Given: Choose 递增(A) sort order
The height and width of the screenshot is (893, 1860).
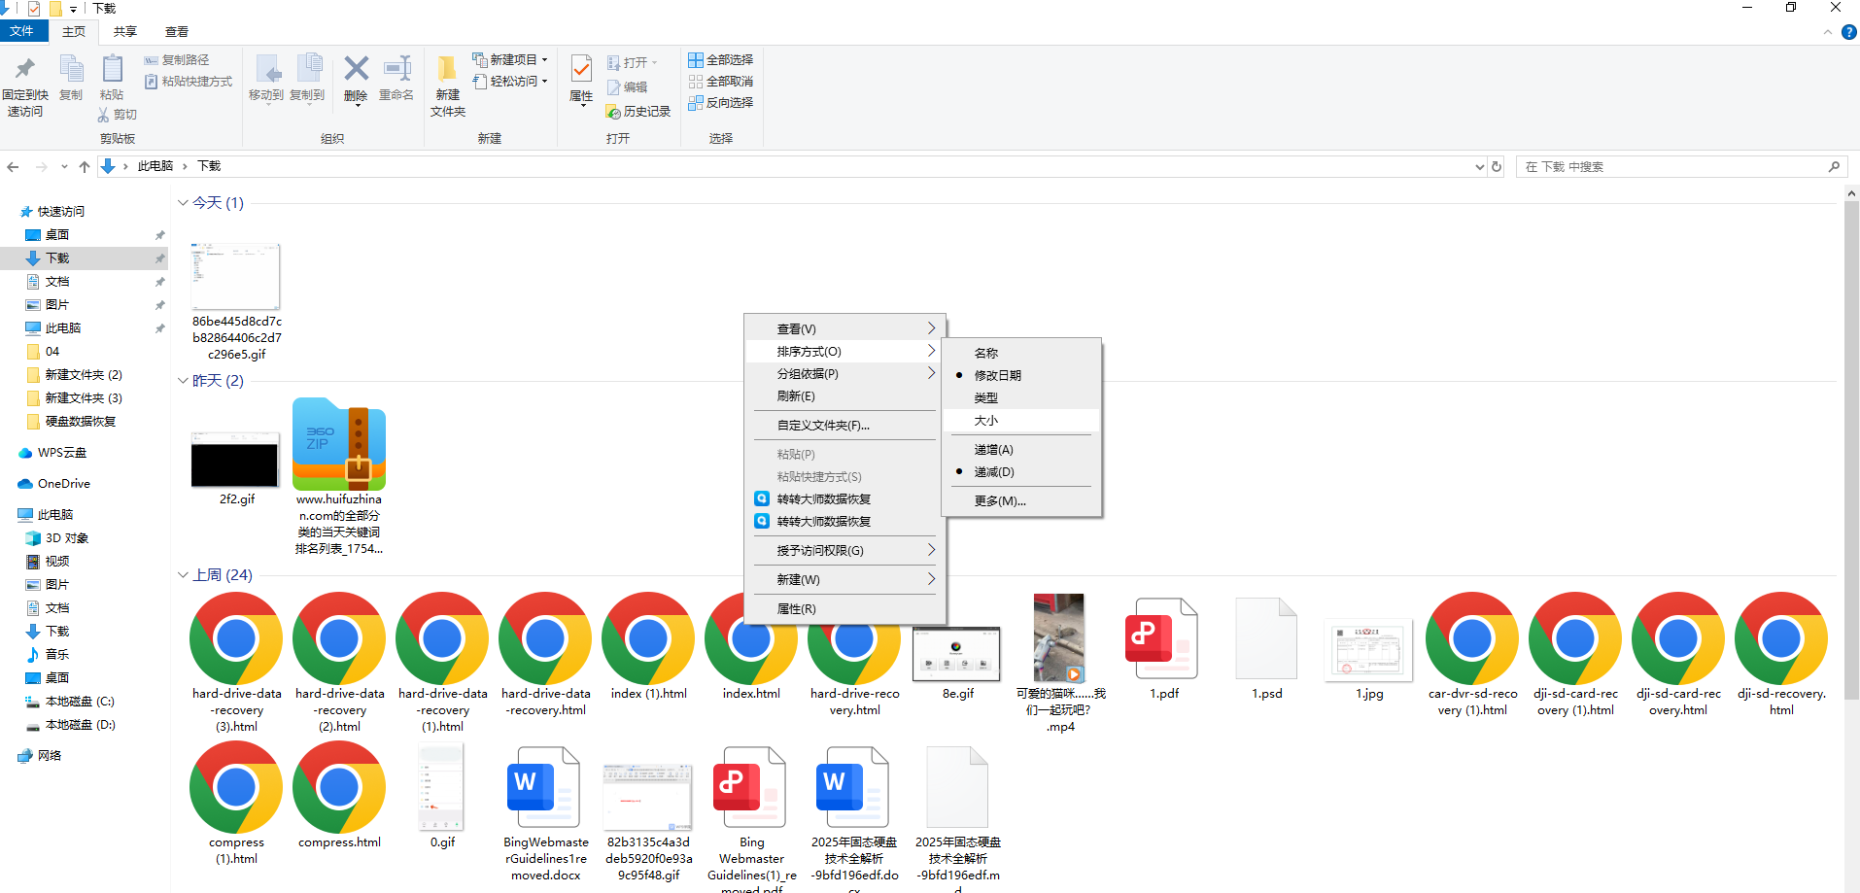Looking at the screenshot, I should 1021,449.
